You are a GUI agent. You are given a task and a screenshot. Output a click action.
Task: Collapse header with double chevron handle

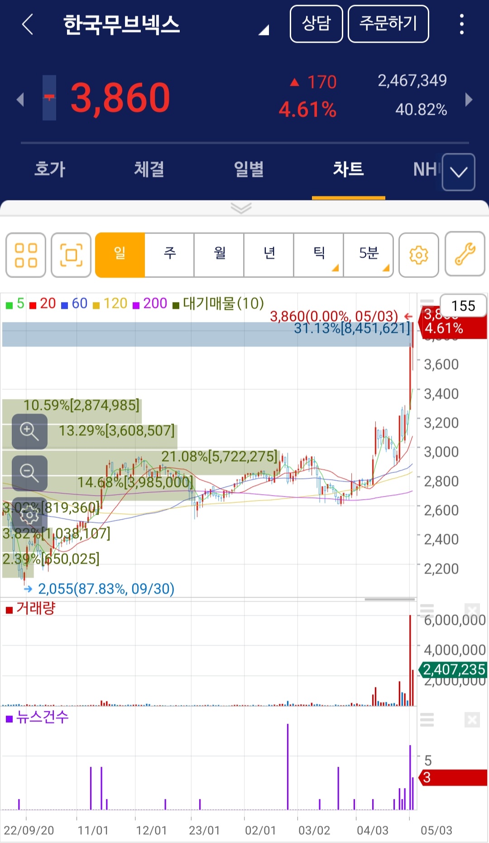(241, 208)
